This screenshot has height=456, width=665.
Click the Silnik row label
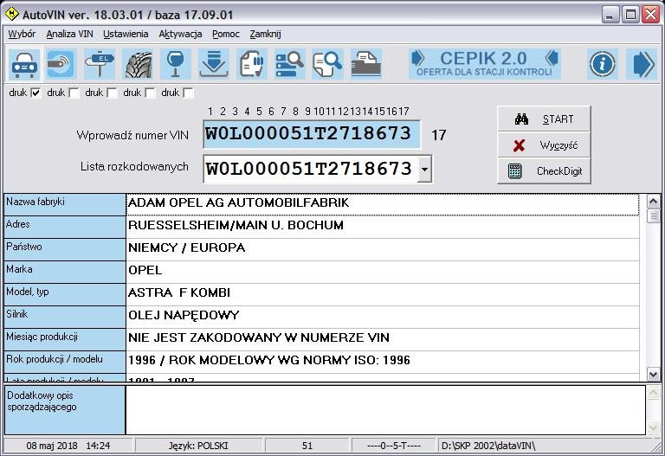pyautogui.click(x=64, y=317)
